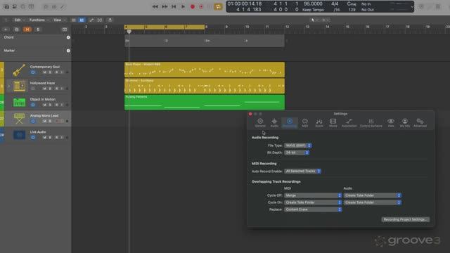Toggle power button on Analog Mono Lead track
Image resolution: width=450 pixels, height=253 pixels.
pos(33,121)
